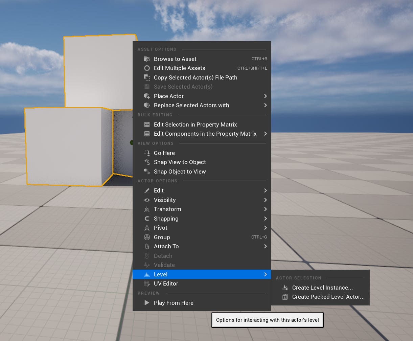Click Edit Components in the Property Matrix

[x=205, y=134]
